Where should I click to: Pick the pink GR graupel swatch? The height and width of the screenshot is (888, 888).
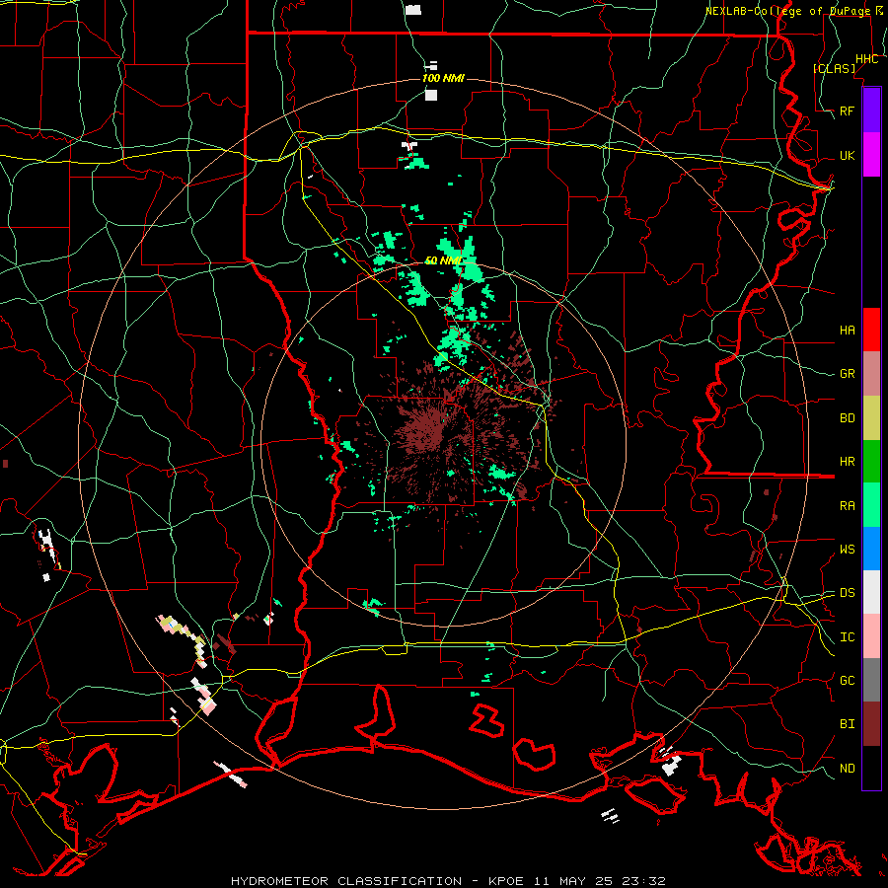[871, 374]
